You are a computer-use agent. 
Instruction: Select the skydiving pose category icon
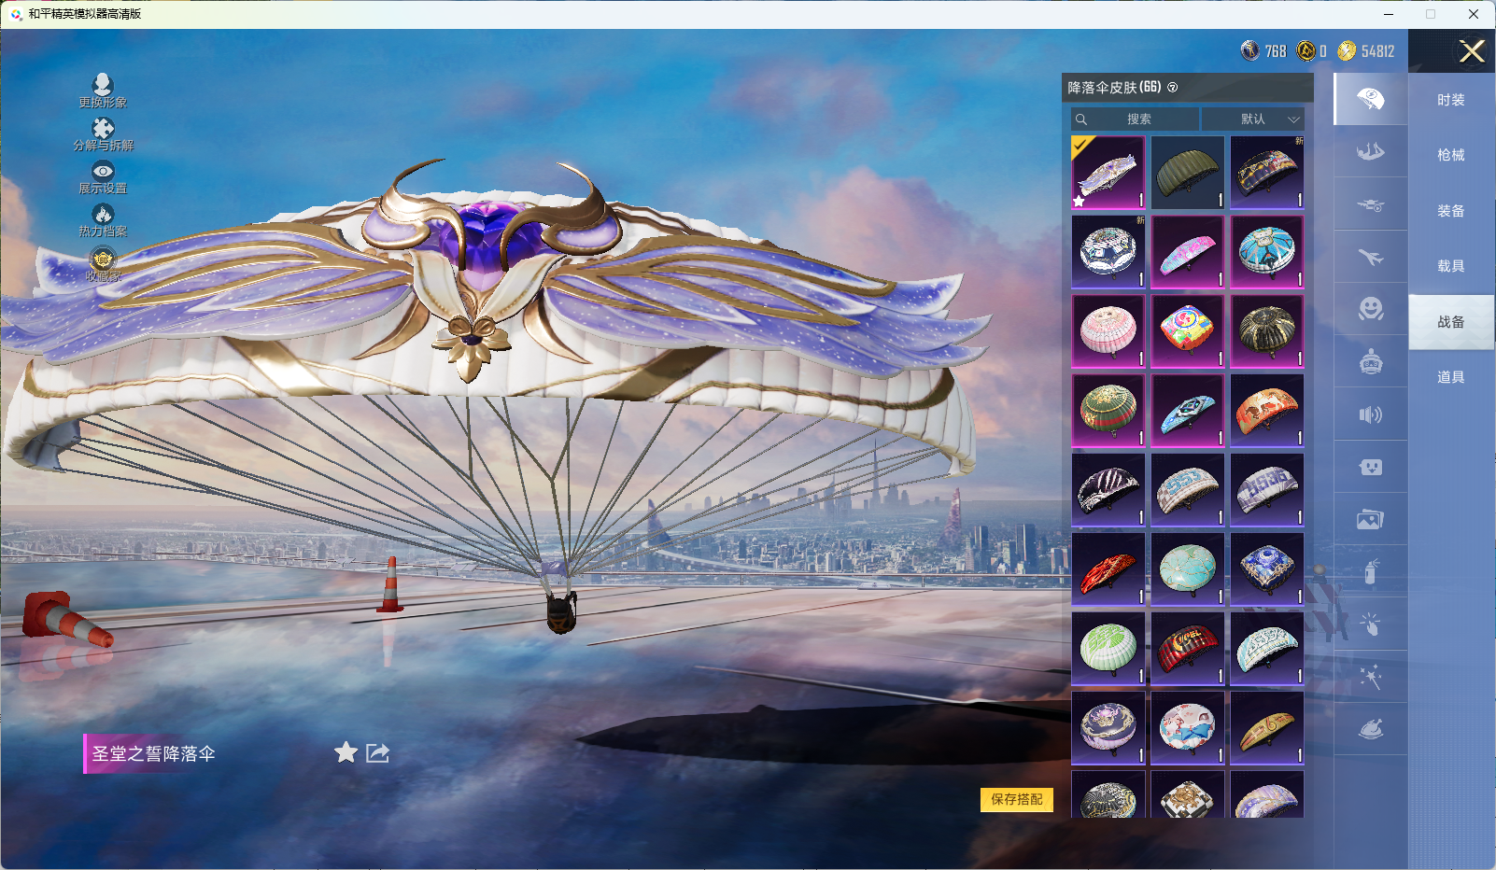1371,151
